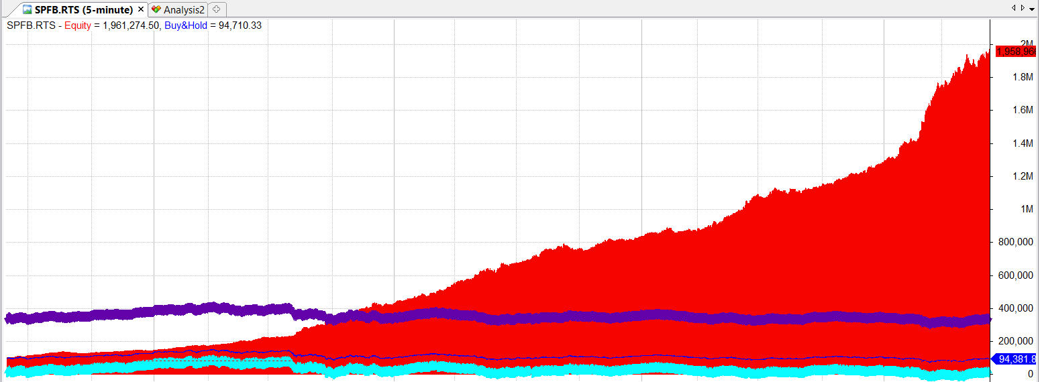Click the chart icon on SPFB.RTS tab
The height and width of the screenshot is (382, 1040).
27,10
